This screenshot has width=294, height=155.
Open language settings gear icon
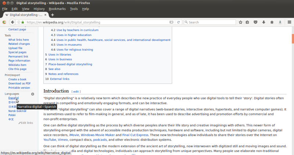coord(33,94)
